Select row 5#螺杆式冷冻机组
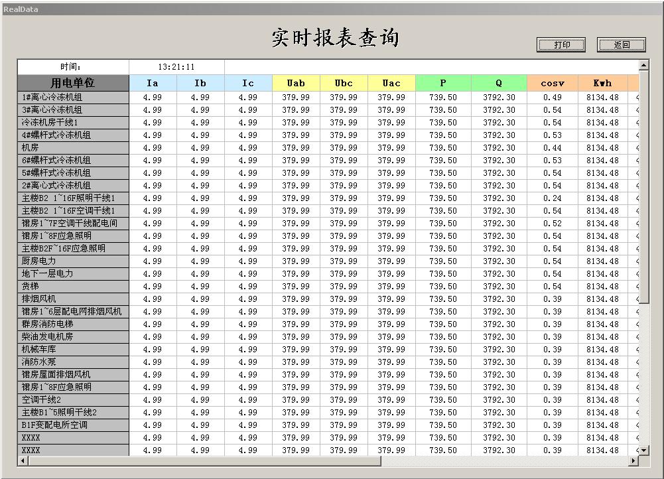664x479 pixels. click(x=73, y=173)
